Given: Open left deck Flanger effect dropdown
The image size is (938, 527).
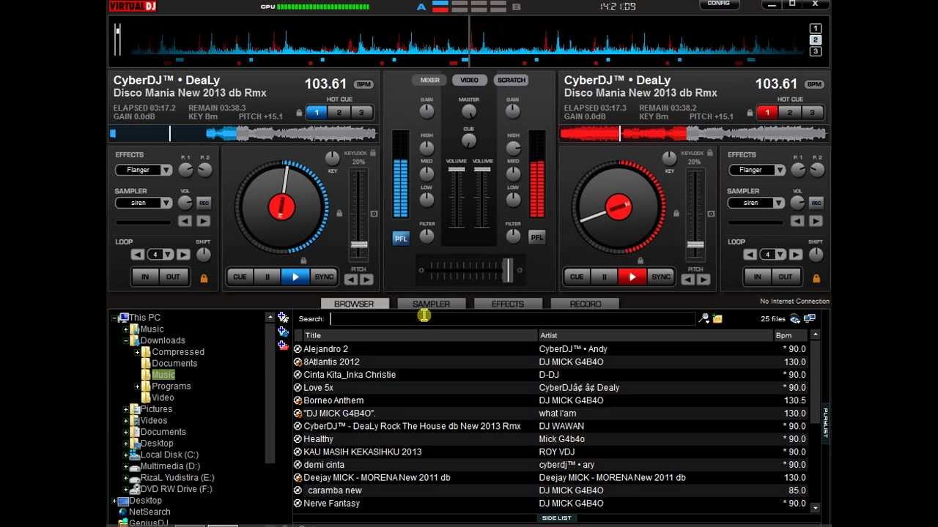Looking at the screenshot, I should 166,170.
